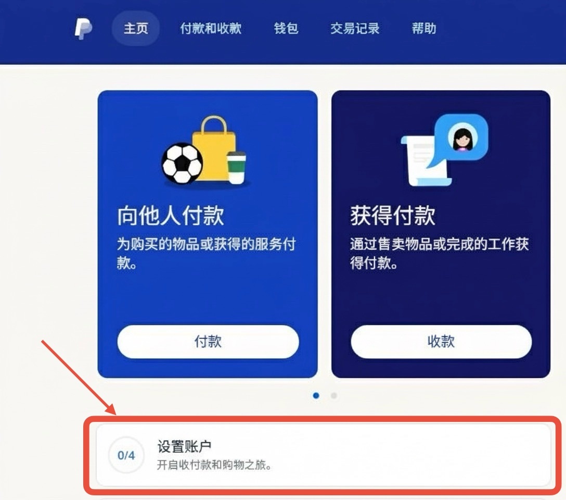Open the 主页 home tab
This screenshot has height=500, width=566.
[x=136, y=28]
